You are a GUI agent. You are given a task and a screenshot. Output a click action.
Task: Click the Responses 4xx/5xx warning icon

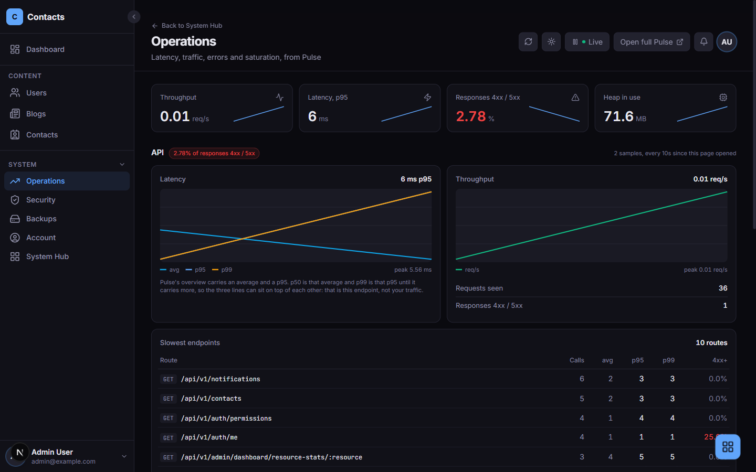pyautogui.click(x=575, y=98)
